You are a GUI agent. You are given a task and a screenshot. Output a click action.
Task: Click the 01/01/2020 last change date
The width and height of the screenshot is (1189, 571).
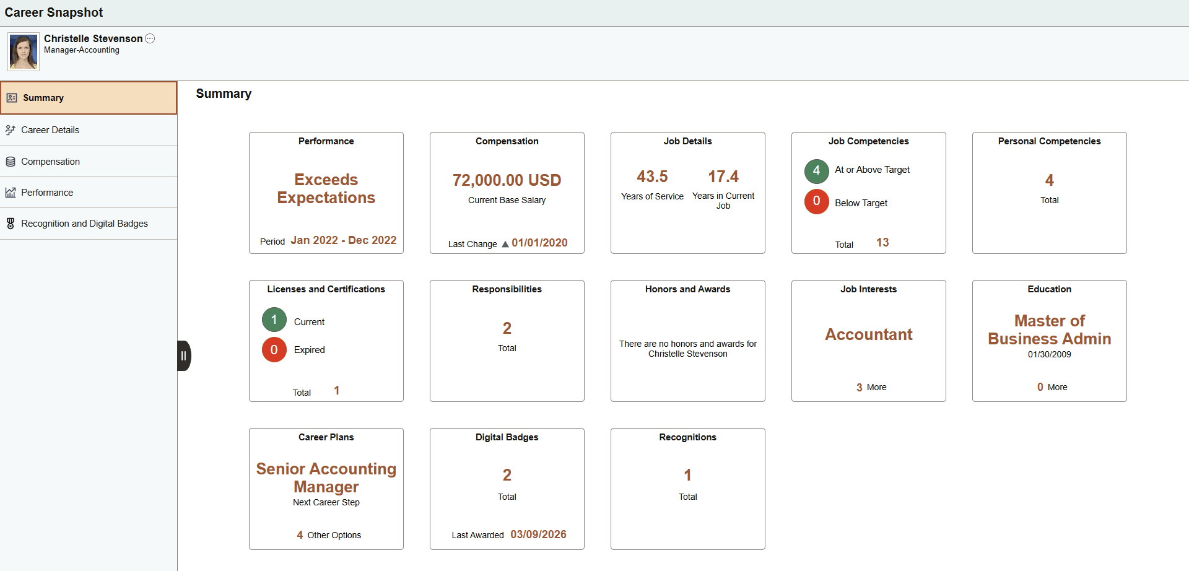click(540, 243)
